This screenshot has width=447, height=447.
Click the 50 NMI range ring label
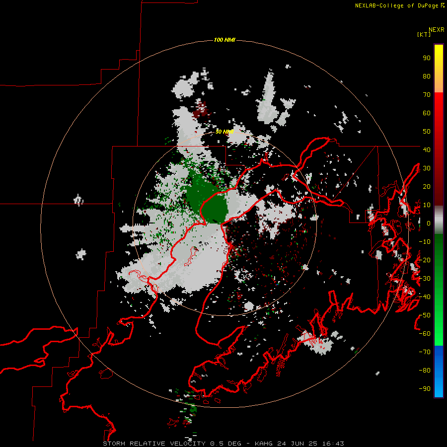click(224, 132)
